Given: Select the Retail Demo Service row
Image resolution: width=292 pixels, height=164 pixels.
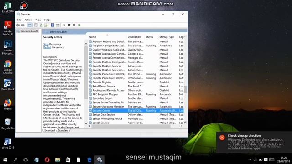Looking at the screenshot, I should (136, 86).
